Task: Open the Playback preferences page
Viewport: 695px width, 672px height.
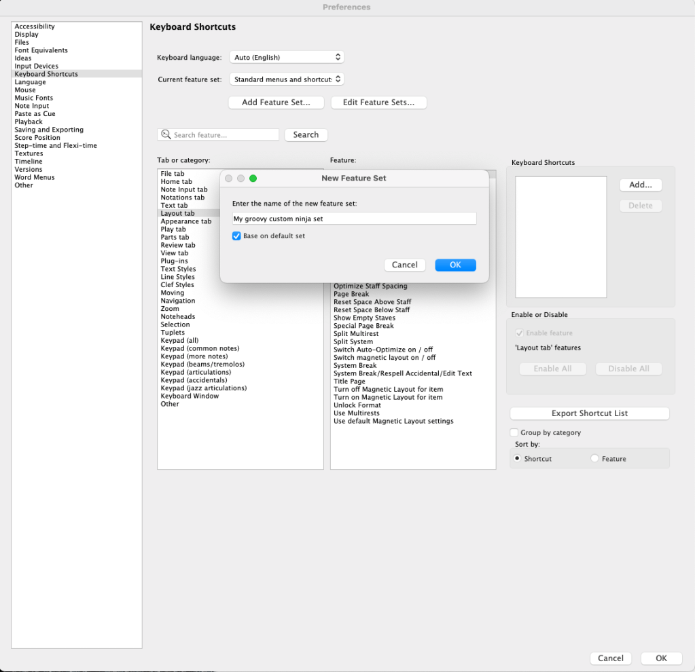Action: point(29,122)
